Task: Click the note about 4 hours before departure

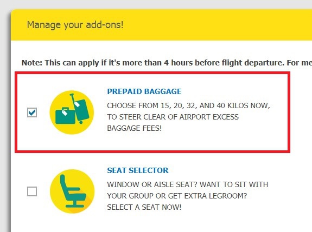Action: coord(167,63)
